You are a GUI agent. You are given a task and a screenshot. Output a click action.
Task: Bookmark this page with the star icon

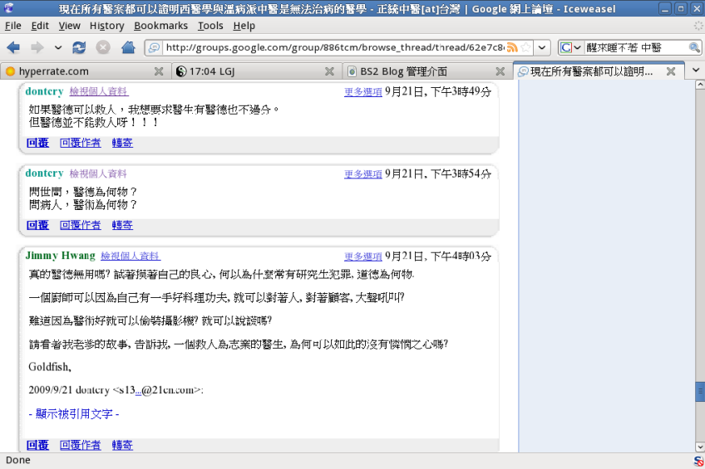coord(525,47)
